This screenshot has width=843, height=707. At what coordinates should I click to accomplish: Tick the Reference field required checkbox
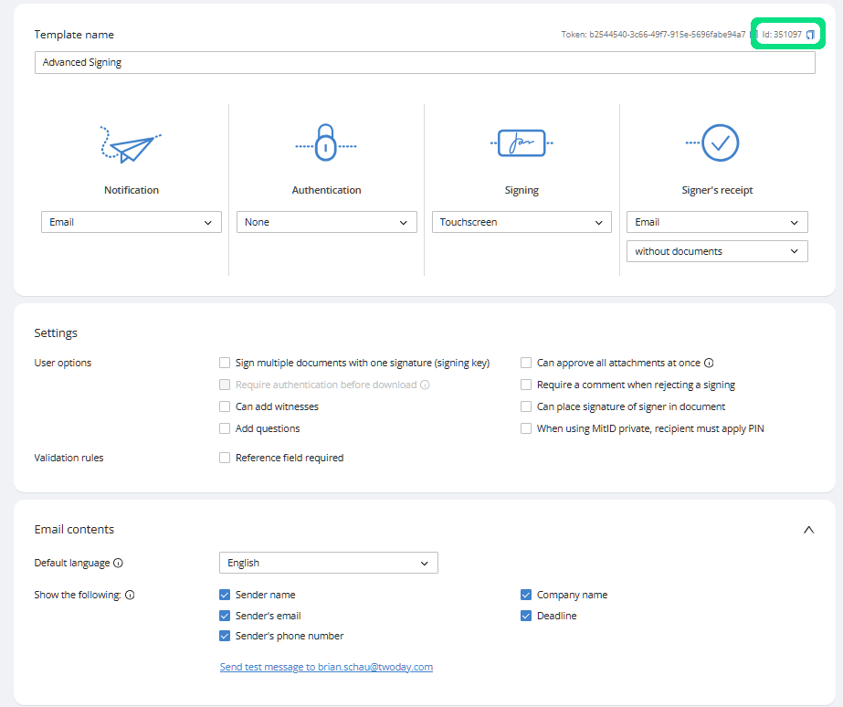point(225,458)
